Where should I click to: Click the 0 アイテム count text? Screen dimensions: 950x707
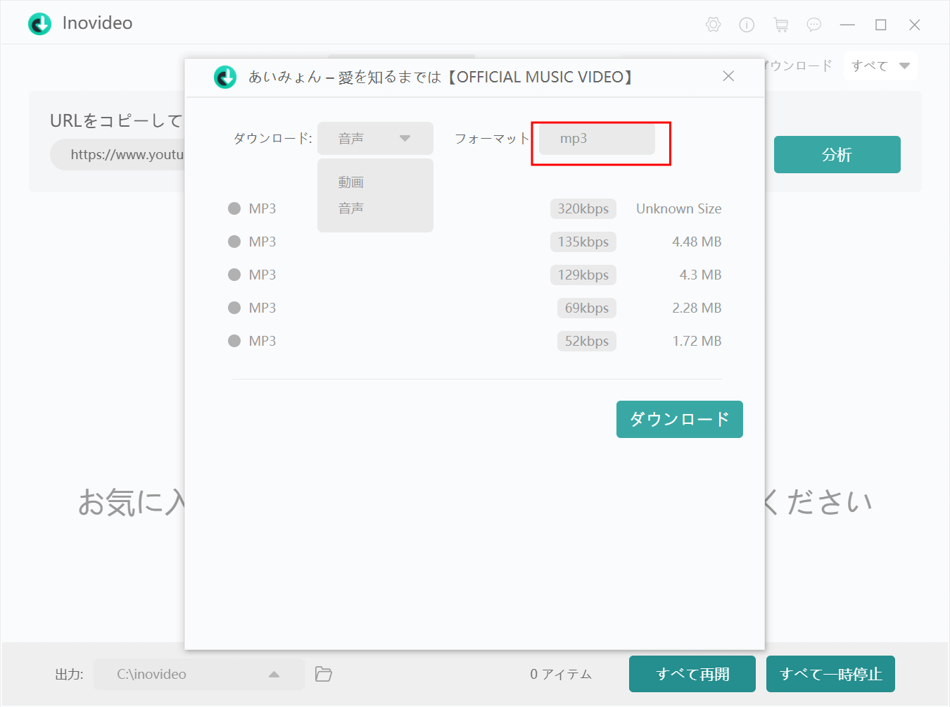(x=561, y=674)
